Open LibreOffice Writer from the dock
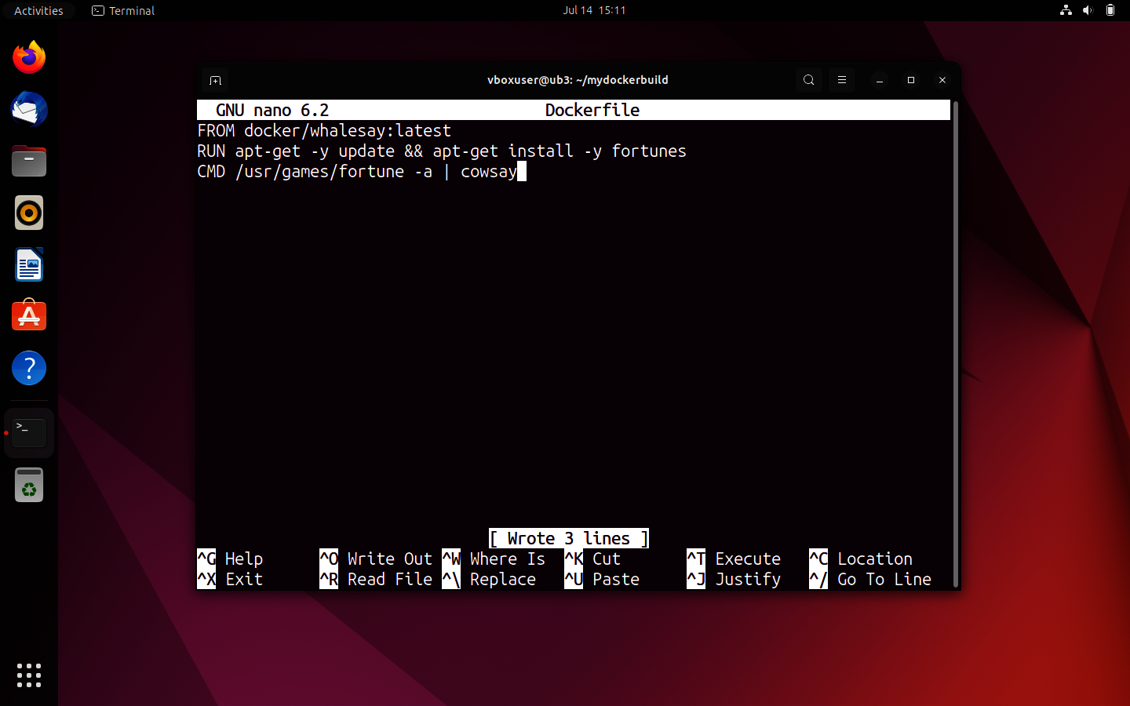This screenshot has width=1130, height=706. (28, 264)
